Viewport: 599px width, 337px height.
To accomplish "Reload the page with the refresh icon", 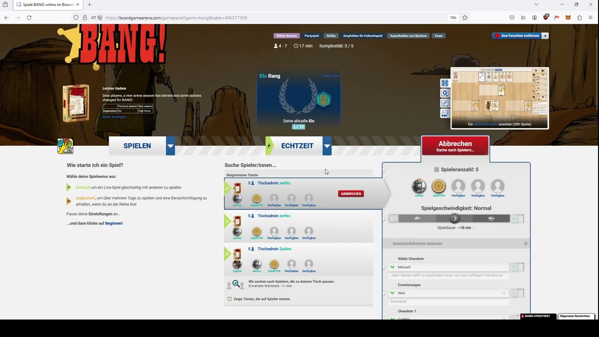I will click(29, 18).
